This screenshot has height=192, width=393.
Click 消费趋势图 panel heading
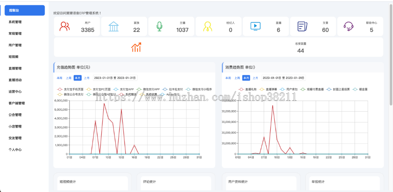coord(240,67)
